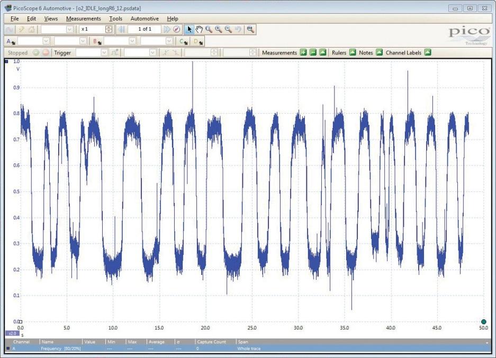Click the Stopped status label
This screenshot has width=496, height=358.
(x=17, y=53)
